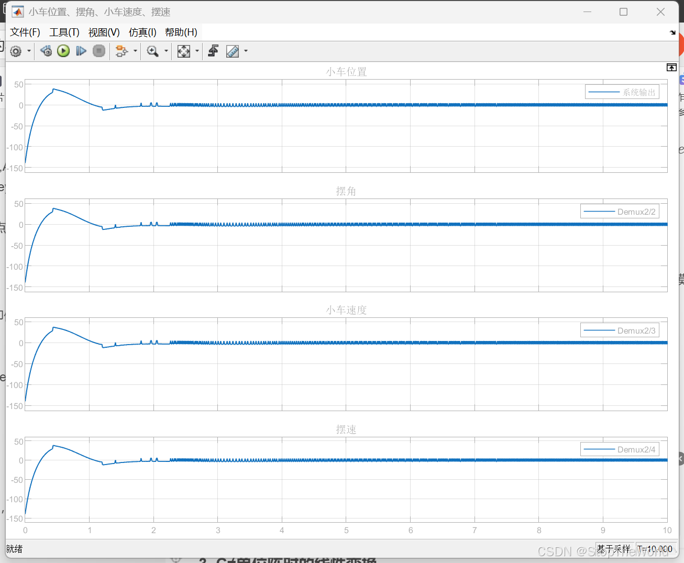Click the scale axes limits icon
The width and height of the screenshot is (684, 563).
[x=183, y=51]
